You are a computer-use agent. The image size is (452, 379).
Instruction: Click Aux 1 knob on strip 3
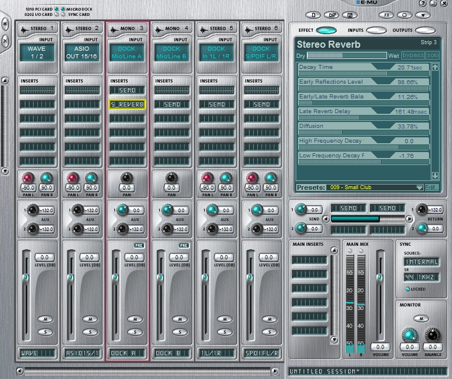(122, 210)
